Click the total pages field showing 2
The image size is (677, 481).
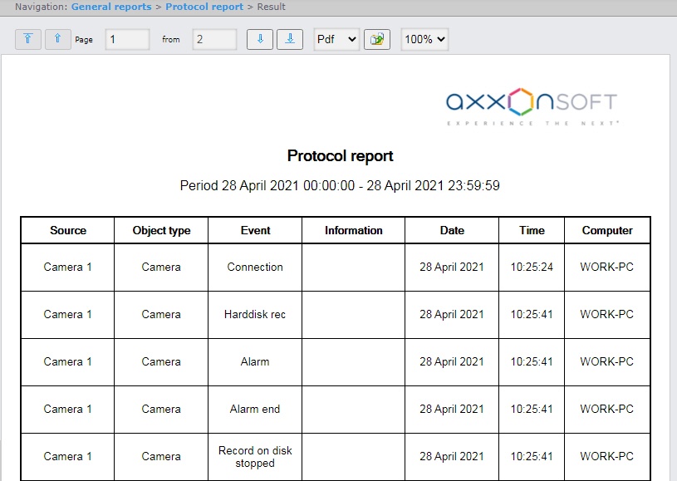point(214,39)
